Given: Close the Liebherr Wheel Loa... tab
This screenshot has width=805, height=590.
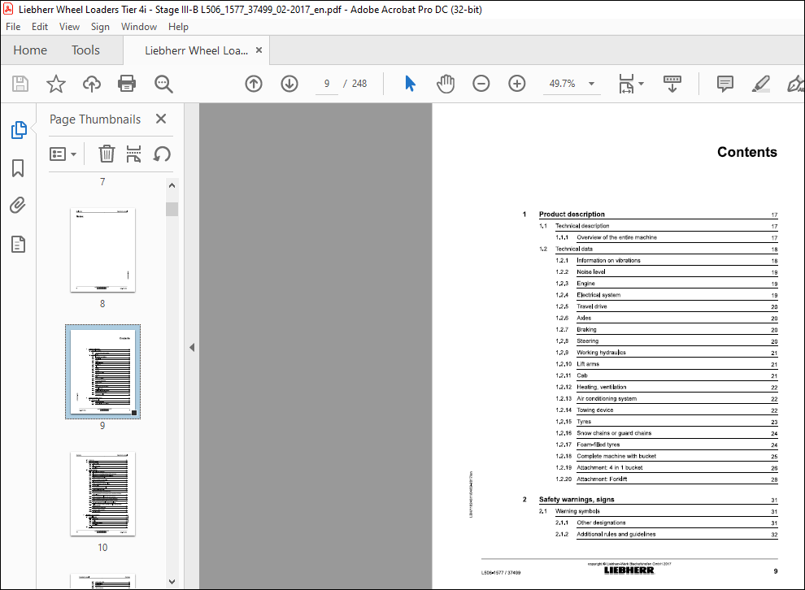Looking at the screenshot, I should pyautogui.click(x=259, y=50).
